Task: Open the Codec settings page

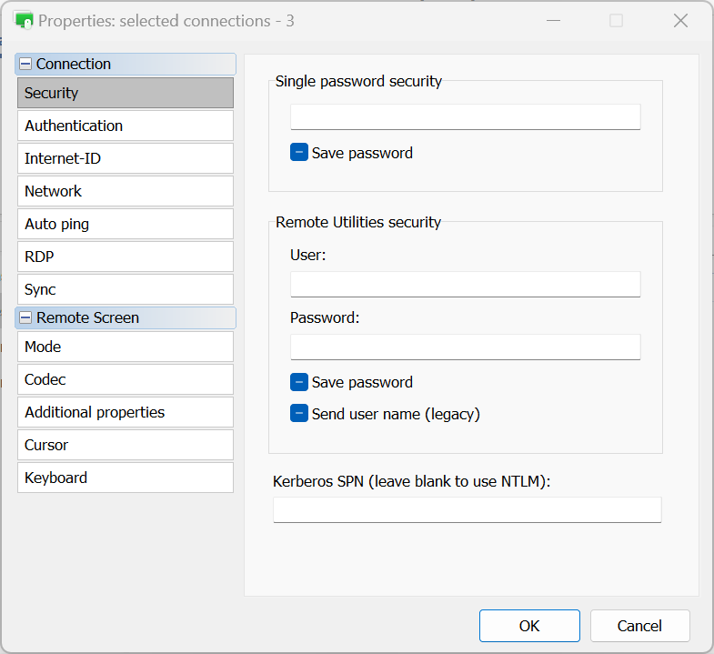Action: 126,379
